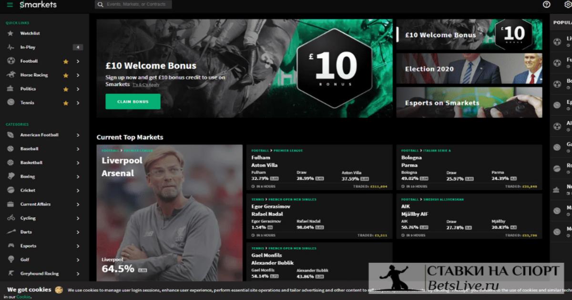
Task: Select the Esports on Smarkets banner tab
Action: (x=469, y=102)
